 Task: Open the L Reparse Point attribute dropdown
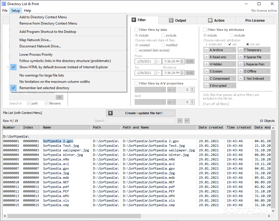coord(254,64)
